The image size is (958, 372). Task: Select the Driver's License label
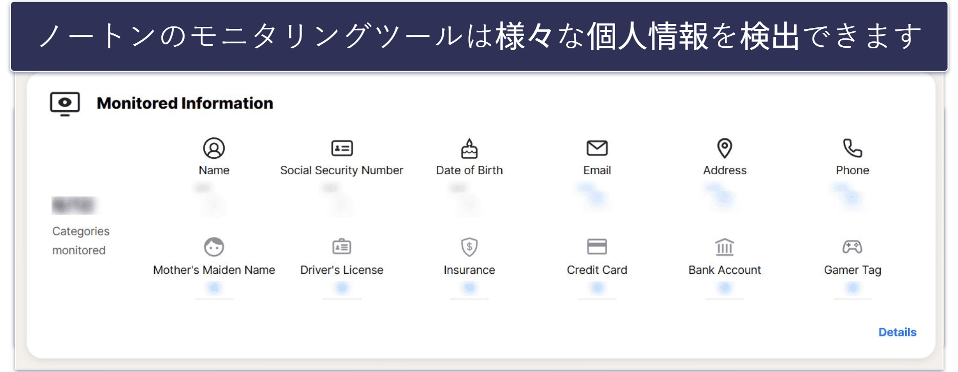pyautogui.click(x=342, y=270)
